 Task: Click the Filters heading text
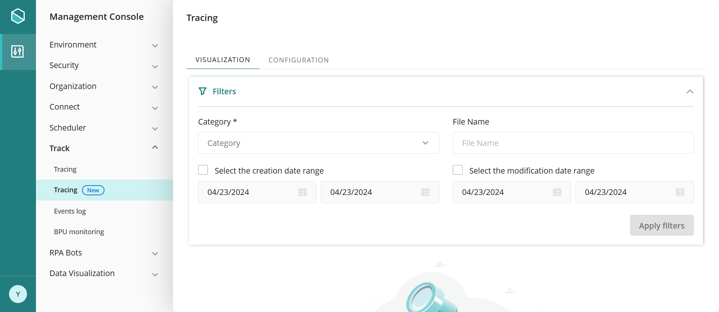pos(224,91)
